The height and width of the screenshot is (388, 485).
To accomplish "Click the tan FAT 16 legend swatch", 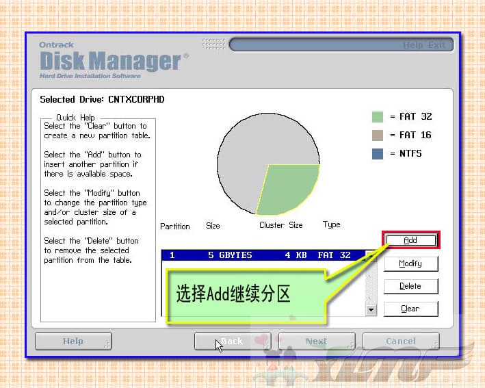I will pos(378,135).
